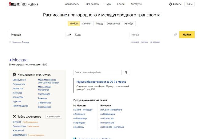Open route в Одинцово from Москва
Viewport: 206px width, 139px height.
tap(79, 123)
